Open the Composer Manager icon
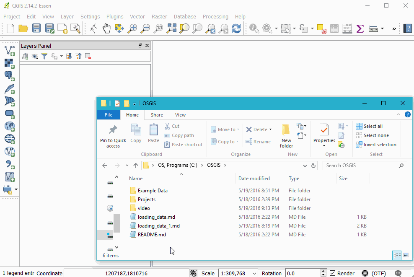The height and width of the screenshot is (277, 414). (75, 28)
